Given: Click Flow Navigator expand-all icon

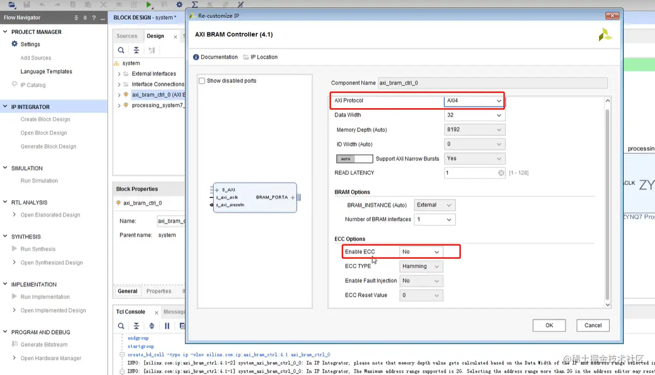Looking at the screenshot, I should click(85, 18).
